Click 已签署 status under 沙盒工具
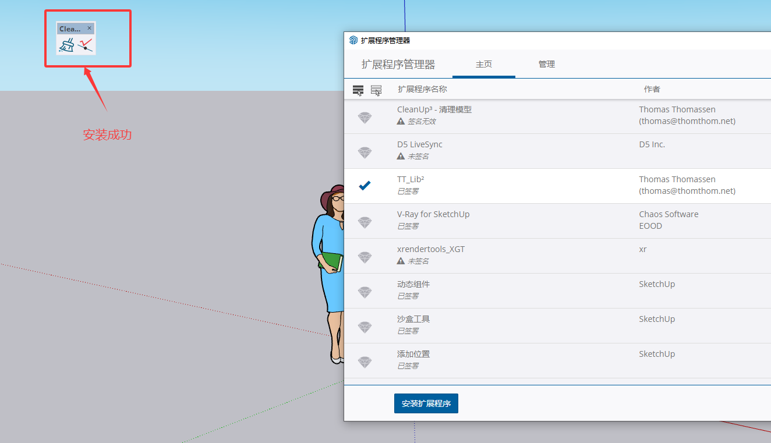The image size is (771, 443). pyautogui.click(x=408, y=331)
